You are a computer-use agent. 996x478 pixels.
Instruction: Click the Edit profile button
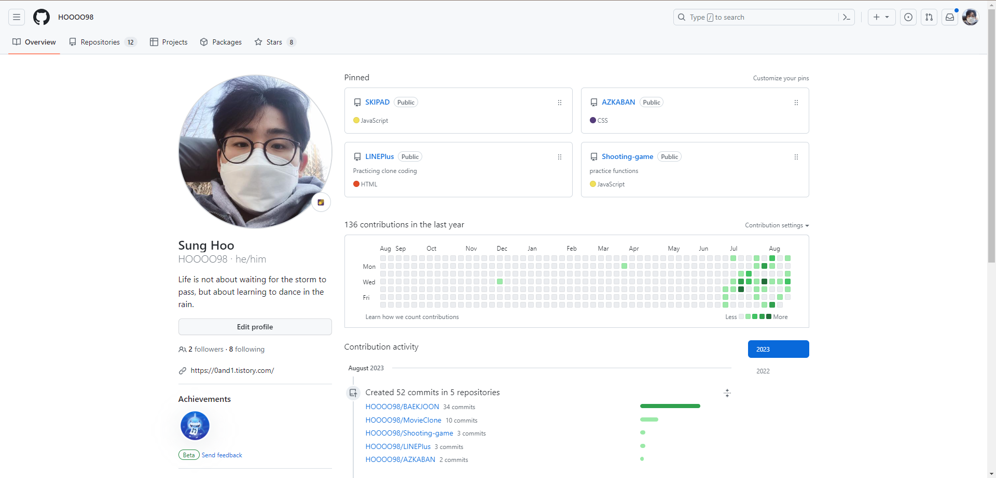[255, 327]
